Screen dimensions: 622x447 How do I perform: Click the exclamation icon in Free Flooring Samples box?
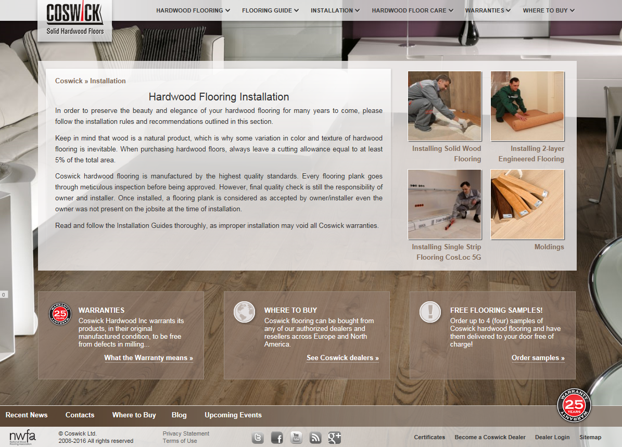click(x=430, y=312)
